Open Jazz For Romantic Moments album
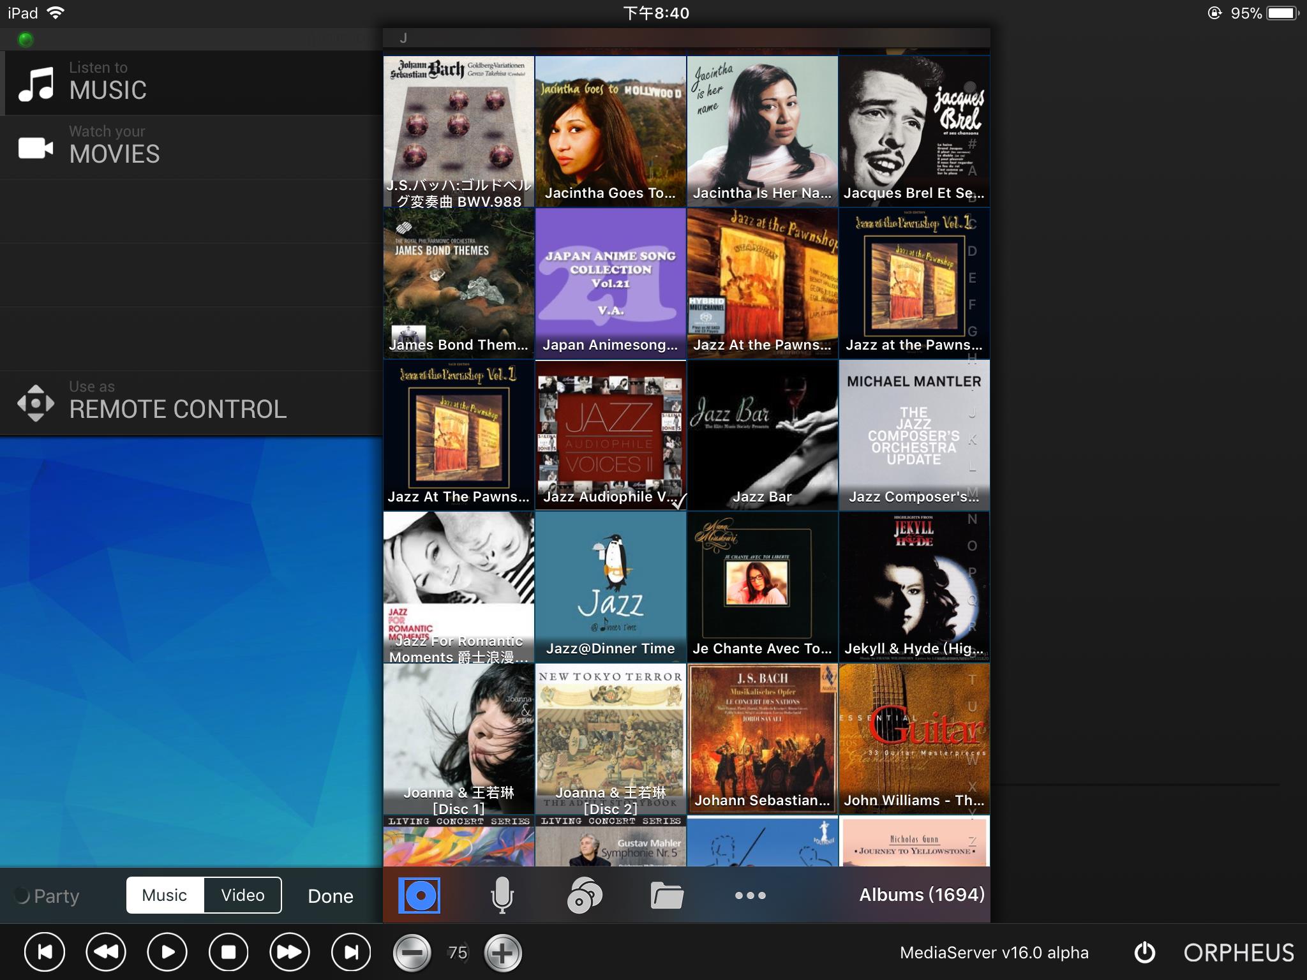This screenshot has width=1307, height=980. tap(459, 587)
